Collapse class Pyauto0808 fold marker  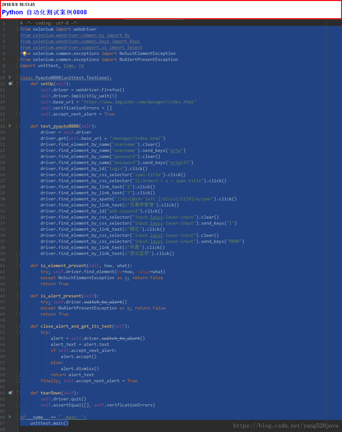tap(18, 78)
